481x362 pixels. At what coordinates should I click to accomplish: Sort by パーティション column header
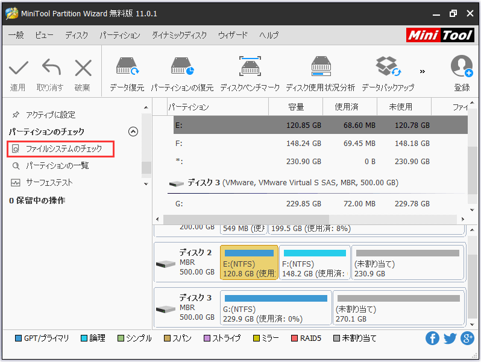218,107
